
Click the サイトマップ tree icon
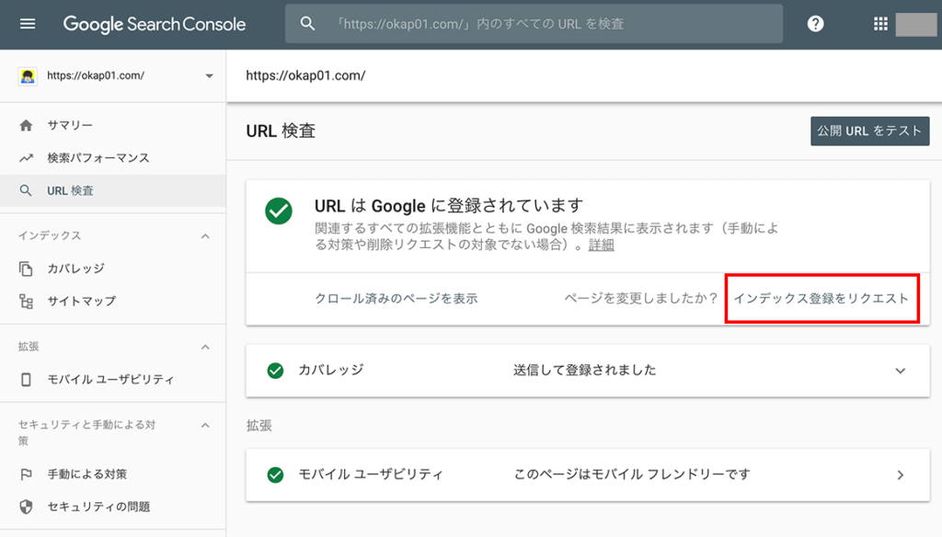coord(26,301)
